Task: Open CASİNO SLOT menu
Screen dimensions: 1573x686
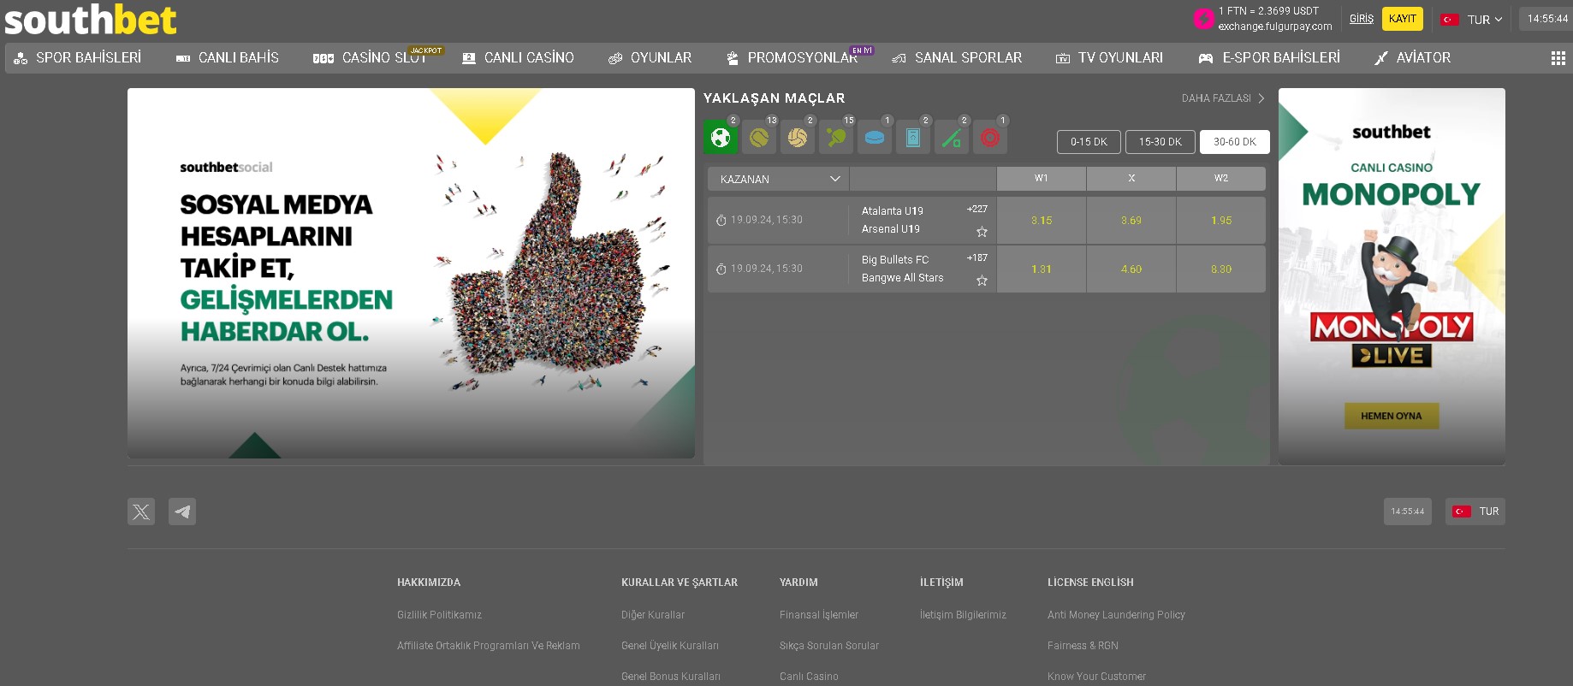Action: coord(370,57)
